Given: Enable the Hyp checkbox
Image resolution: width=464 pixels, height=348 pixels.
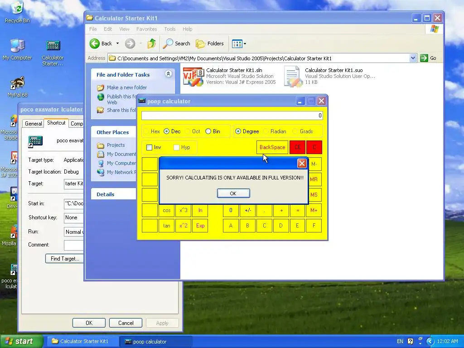Looking at the screenshot, I should coord(176,147).
